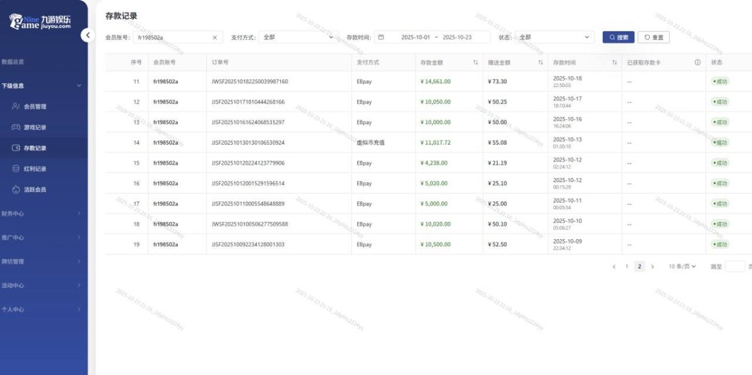Click the calendar icon in deposit time picker
Screen dimensions: 752x375
coord(381,38)
